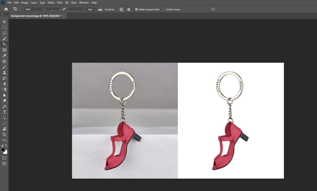Select the Zoom tool

(x=4, y=134)
